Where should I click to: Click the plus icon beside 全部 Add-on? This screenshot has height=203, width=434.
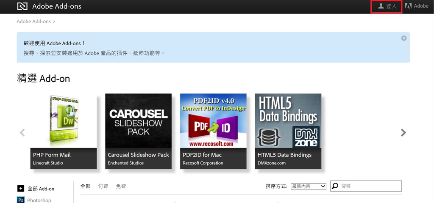point(21,189)
